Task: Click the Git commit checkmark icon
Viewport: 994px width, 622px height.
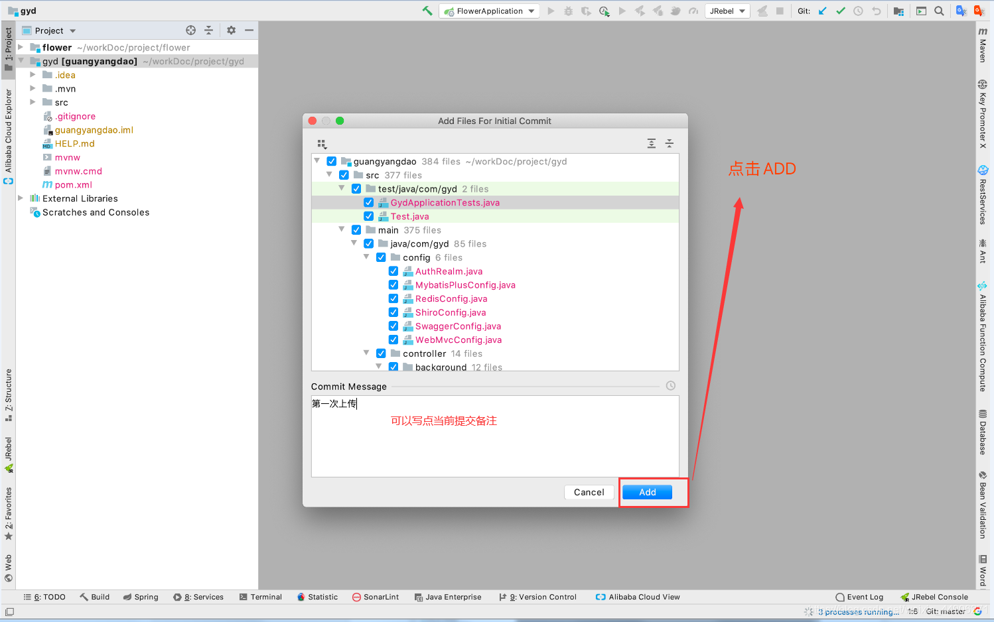Action: coord(841,11)
